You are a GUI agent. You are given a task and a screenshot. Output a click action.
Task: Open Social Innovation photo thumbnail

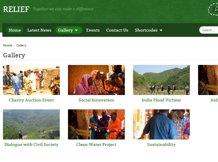coord(96,80)
